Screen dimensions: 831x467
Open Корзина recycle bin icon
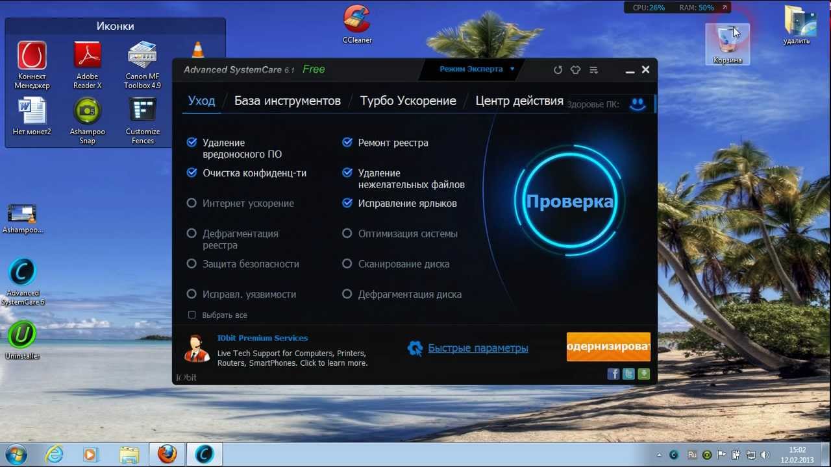tap(727, 44)
